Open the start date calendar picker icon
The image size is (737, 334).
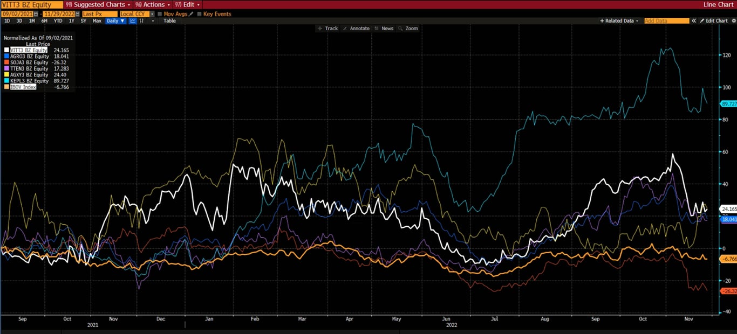point(36,14)
